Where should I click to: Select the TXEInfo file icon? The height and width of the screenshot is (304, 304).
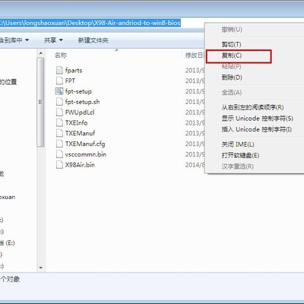59,122
